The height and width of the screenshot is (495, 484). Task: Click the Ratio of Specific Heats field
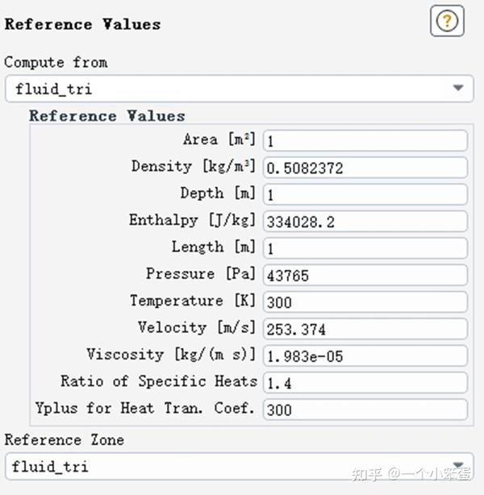tap(365, 382)
